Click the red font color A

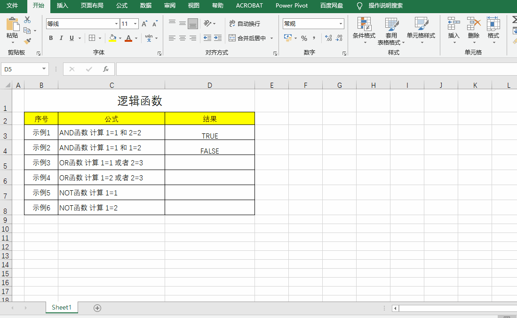pyautogui.click(x=128, y=38)
